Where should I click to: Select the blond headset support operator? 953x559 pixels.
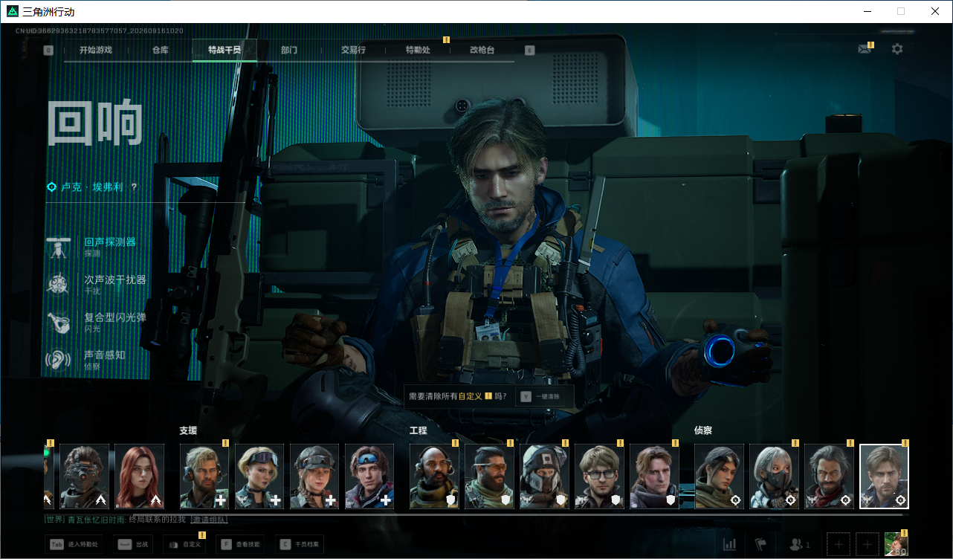tap(204, 476)
